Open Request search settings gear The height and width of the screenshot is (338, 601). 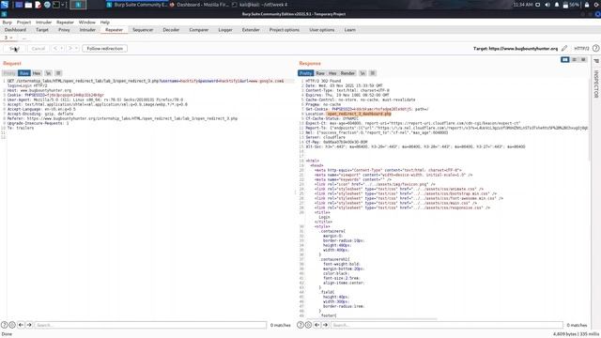[12, 325]
